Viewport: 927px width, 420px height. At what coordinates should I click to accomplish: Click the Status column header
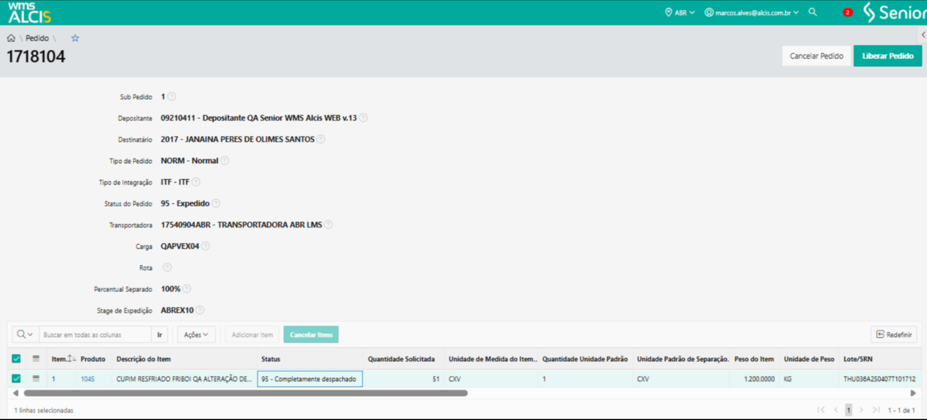pos(270,359)
